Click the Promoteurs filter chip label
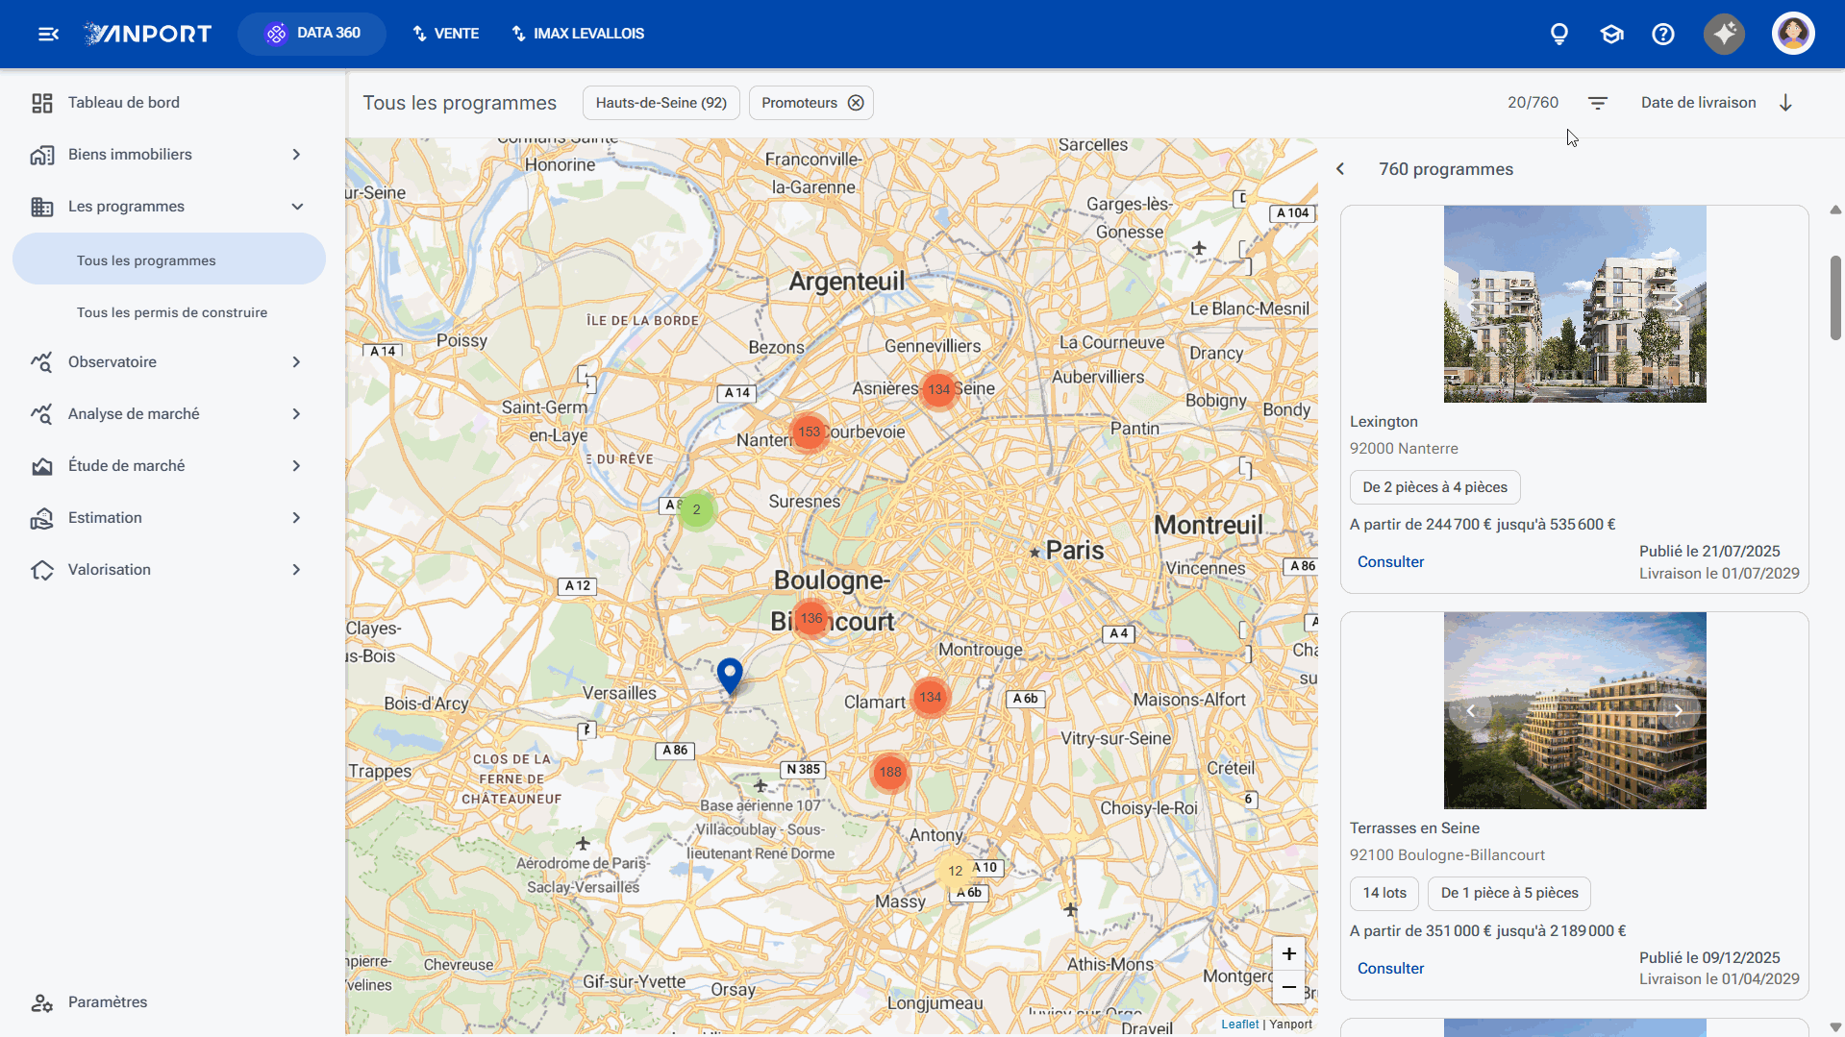1845x1037 pixels. tap(799, 103)
